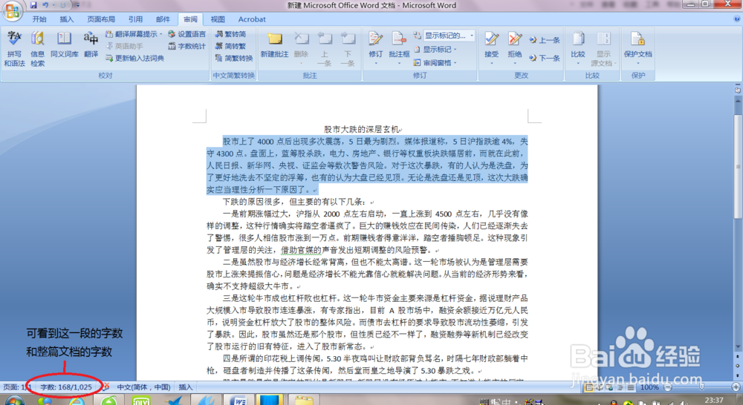The width and height of the screenshot is (743, 405).
Task: Switch to the 引用 tab
Action: coord(135,19)
